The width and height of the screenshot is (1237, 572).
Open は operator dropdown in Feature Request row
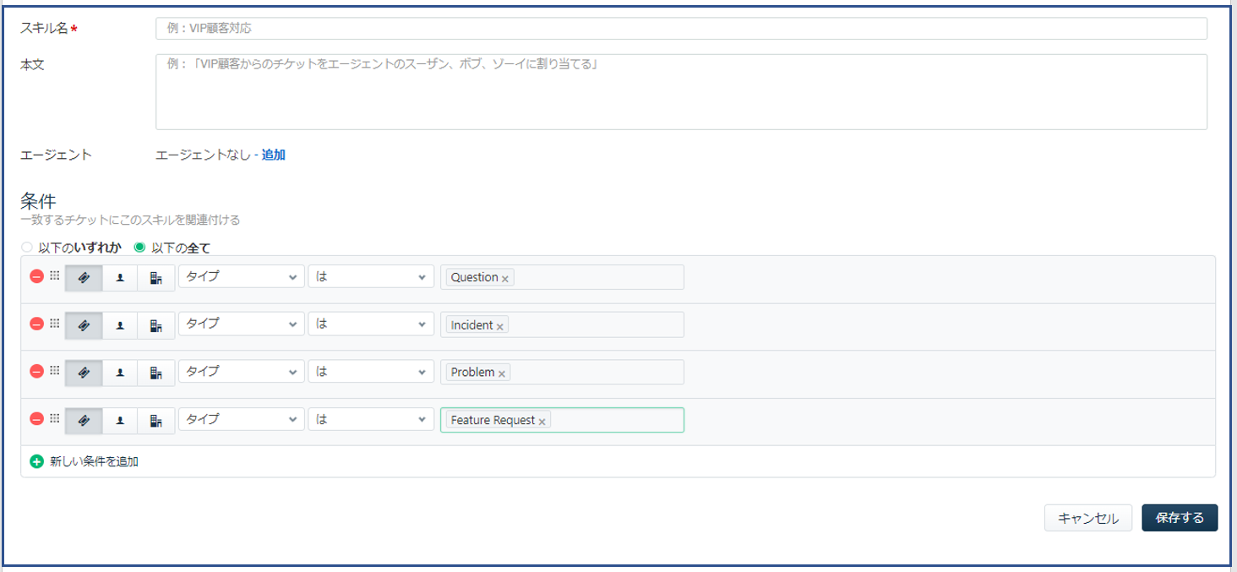(371, 418)
